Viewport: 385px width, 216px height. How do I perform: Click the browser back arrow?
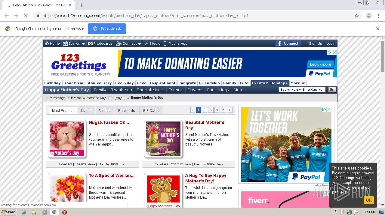point(7,16)
